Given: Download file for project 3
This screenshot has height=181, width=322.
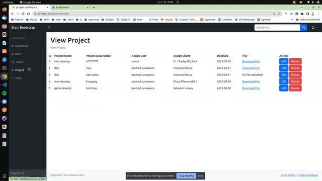Looking at the screenshot, I should [251, 68].
